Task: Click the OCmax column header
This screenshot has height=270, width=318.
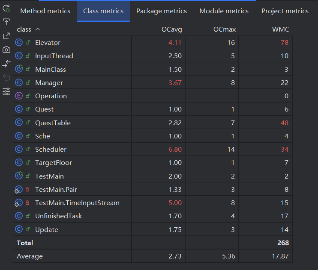Action: point(225,29)
